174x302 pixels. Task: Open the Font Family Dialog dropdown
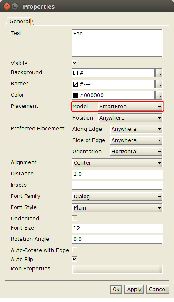tap(117, 197)
